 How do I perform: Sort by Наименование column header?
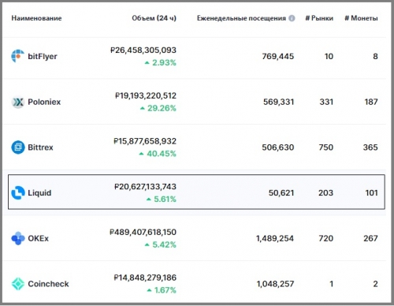[36, 18]
